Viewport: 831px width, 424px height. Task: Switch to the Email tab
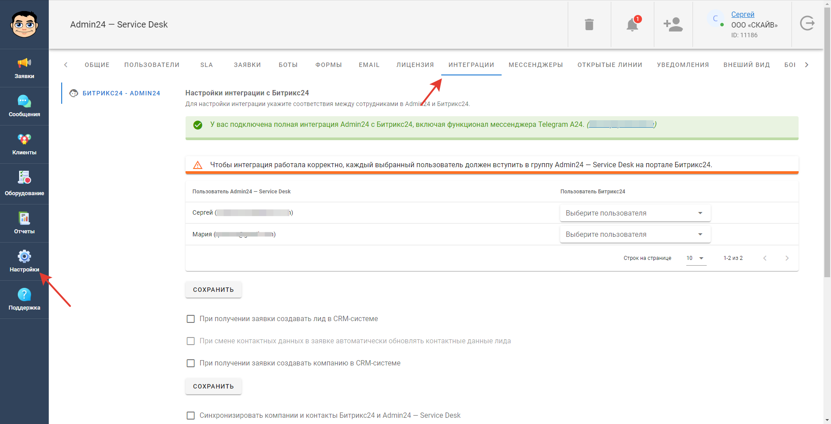[369, 65]
